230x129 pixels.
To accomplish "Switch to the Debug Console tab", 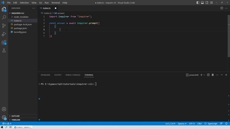I will point(73,75).
